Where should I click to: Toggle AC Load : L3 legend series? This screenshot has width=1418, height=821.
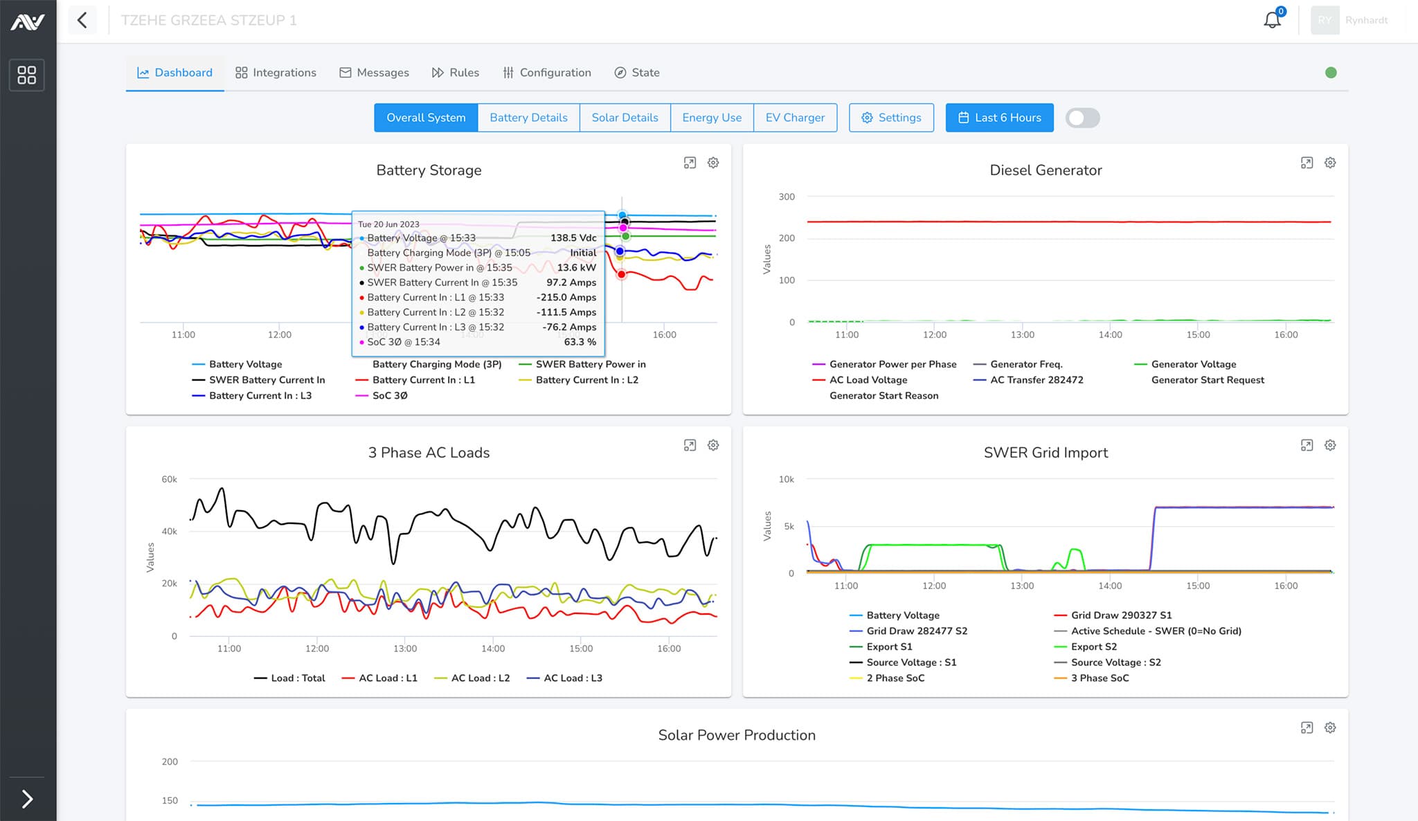[564, 678]
